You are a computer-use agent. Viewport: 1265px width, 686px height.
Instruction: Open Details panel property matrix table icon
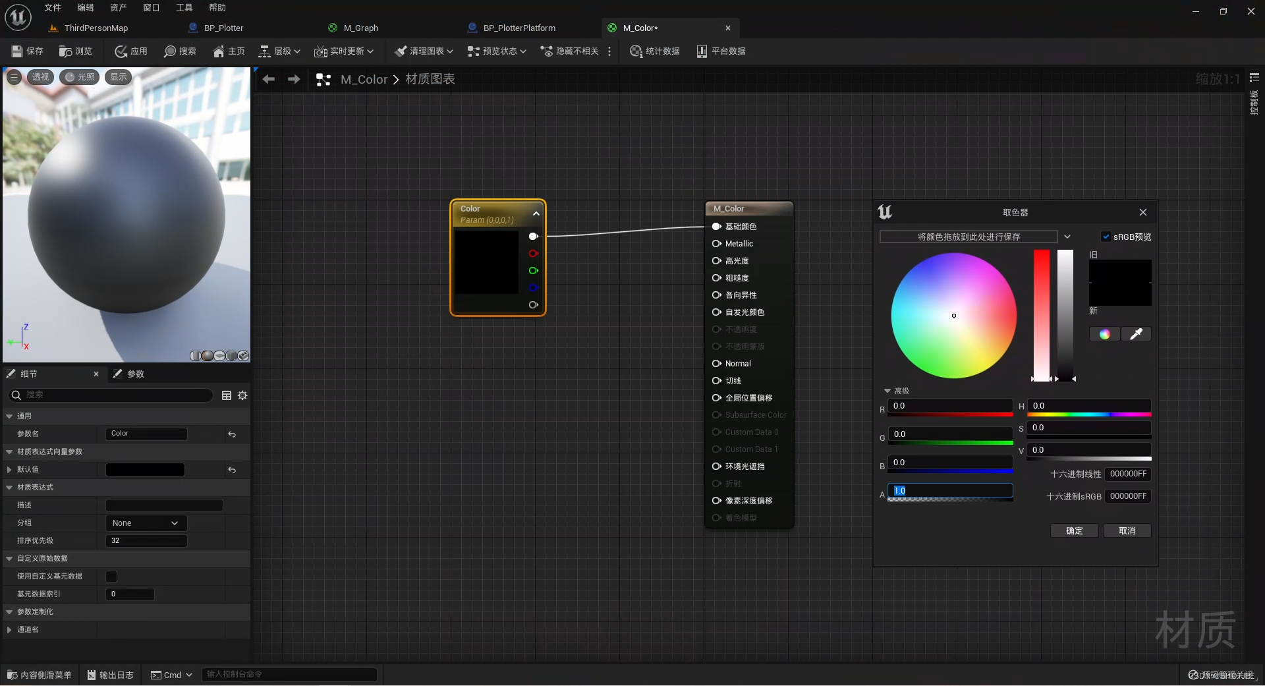pos(227,395)
